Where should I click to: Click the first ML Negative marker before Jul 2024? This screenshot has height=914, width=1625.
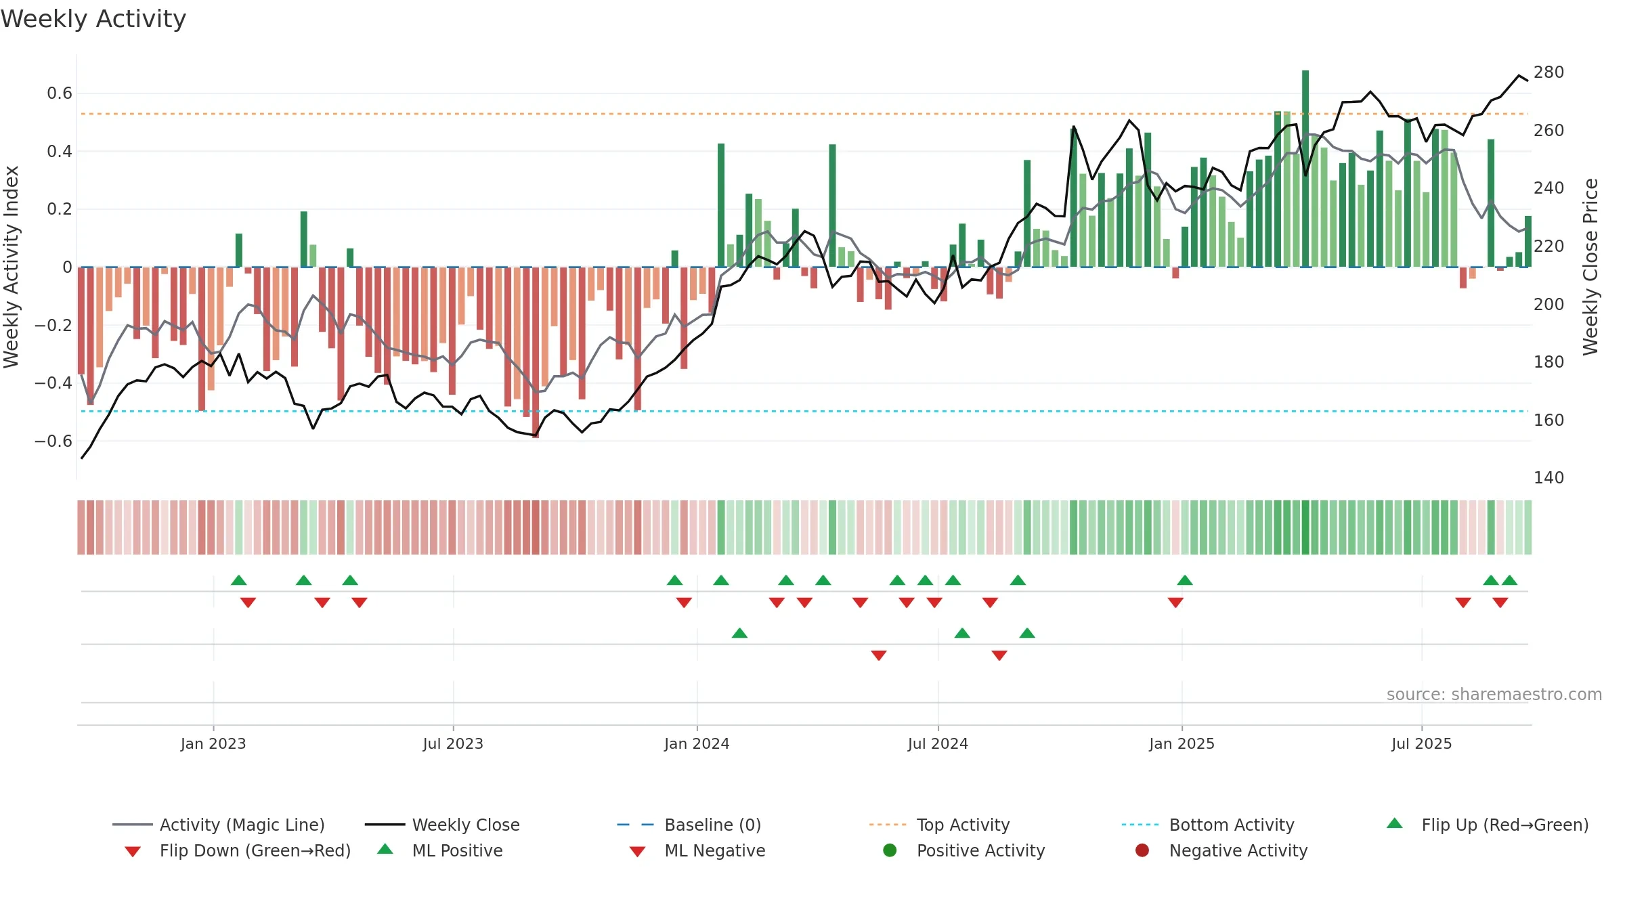pos(879,655)
